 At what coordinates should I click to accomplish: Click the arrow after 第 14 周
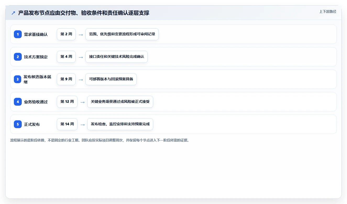point(82,124)
